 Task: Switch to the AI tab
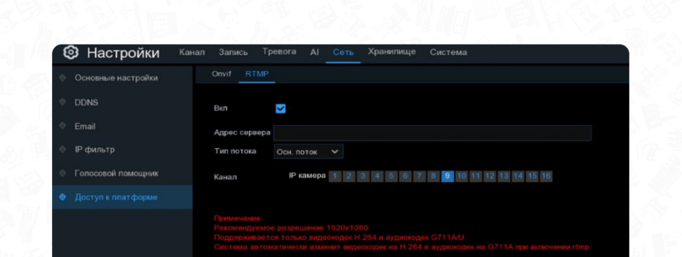tap(314, 52)
